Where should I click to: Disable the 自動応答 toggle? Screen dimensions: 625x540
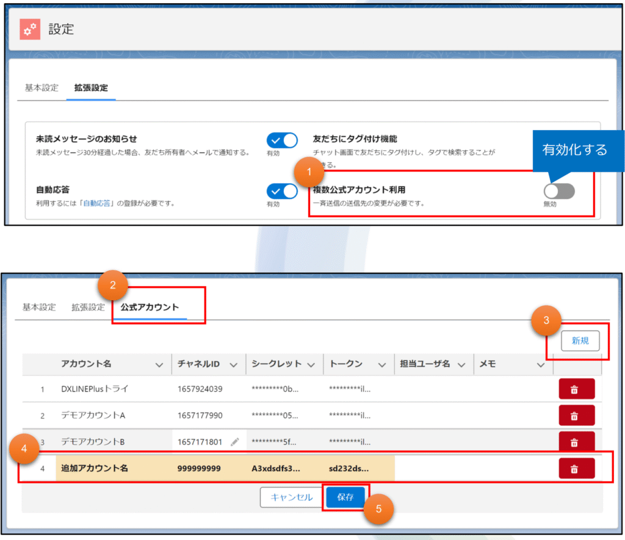click(281, 191)
